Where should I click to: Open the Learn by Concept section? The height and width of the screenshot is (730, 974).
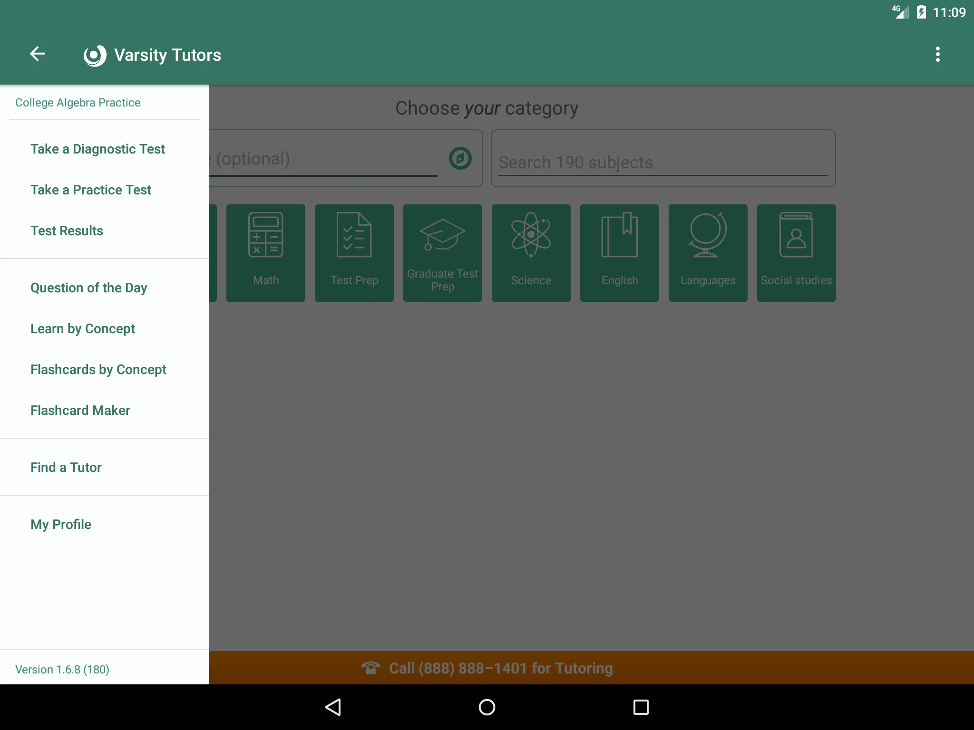(83, 328)
